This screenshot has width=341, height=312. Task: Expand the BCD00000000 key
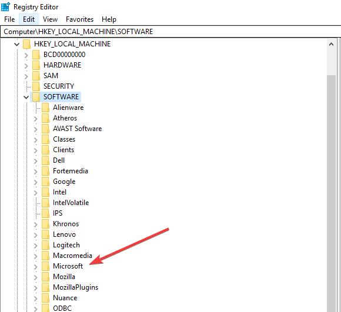point(26,55)
